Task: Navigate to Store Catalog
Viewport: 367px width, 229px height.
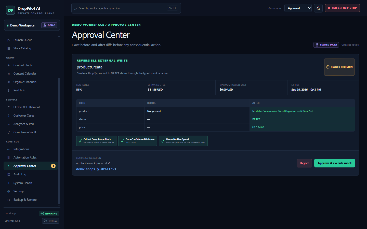Action: pyautogui.click(x=31, y=48)
